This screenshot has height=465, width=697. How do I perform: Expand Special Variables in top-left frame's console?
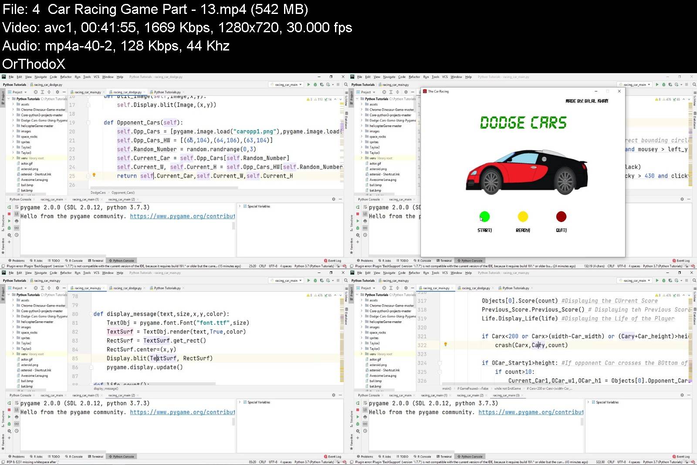240,206
